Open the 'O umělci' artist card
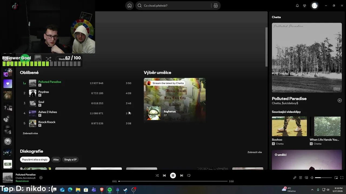This screenshot has height=194, width=346. click(307, 160)
